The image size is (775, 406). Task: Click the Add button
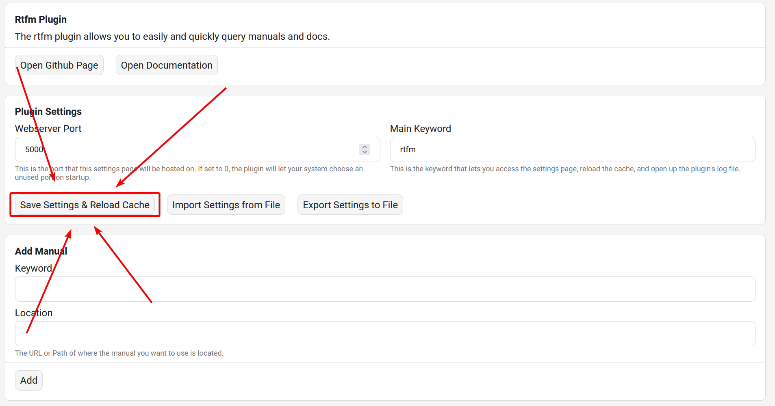29,380
